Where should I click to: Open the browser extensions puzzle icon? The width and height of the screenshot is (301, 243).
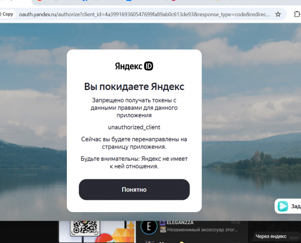(x=297, y=14)
